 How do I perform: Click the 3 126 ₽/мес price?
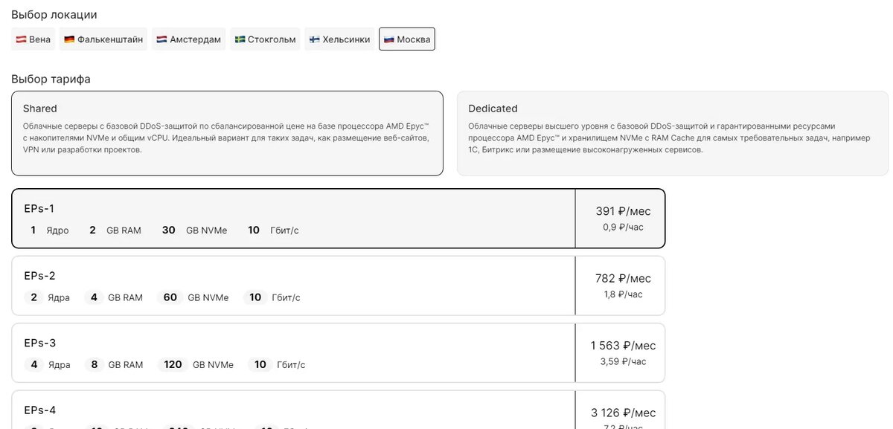[x=623, y=413]
